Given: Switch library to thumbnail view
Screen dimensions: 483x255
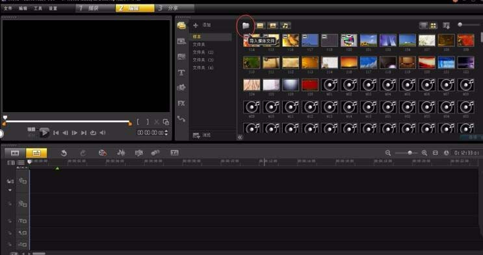Looking at the screenshot, I should (434, 25).
